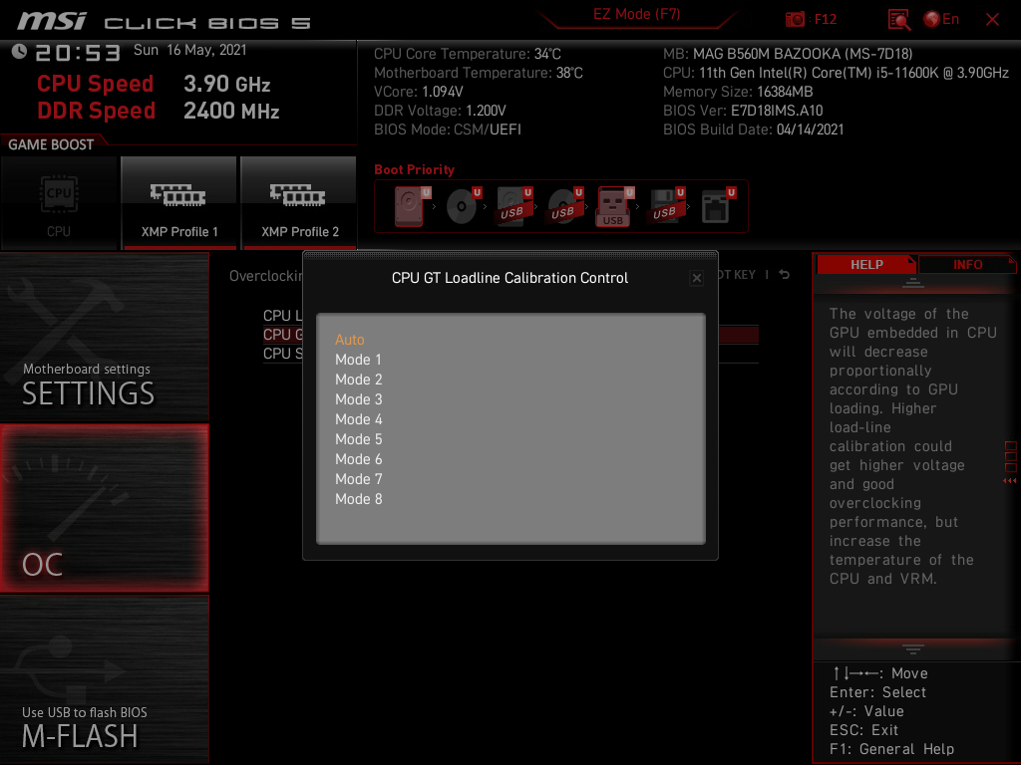The width and height of the screenshot is (1021, 765).
Task: Select USB floppy boot device icon
Action: [667, 206]
